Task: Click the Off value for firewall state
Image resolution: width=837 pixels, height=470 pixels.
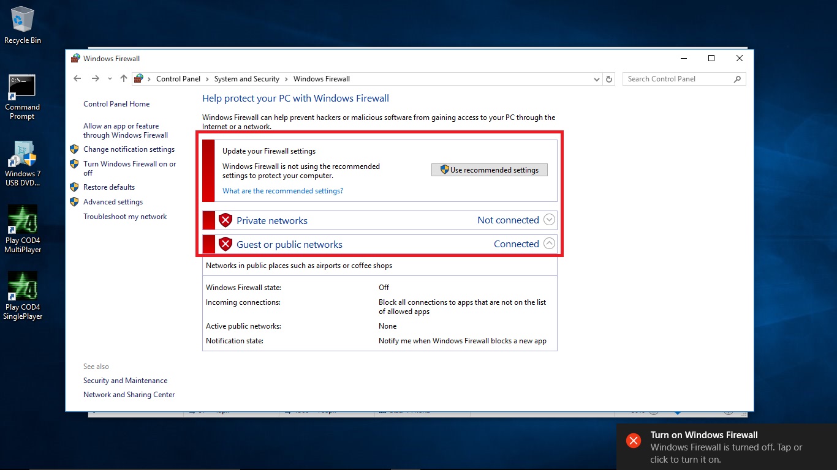Action: click(384, 288)
